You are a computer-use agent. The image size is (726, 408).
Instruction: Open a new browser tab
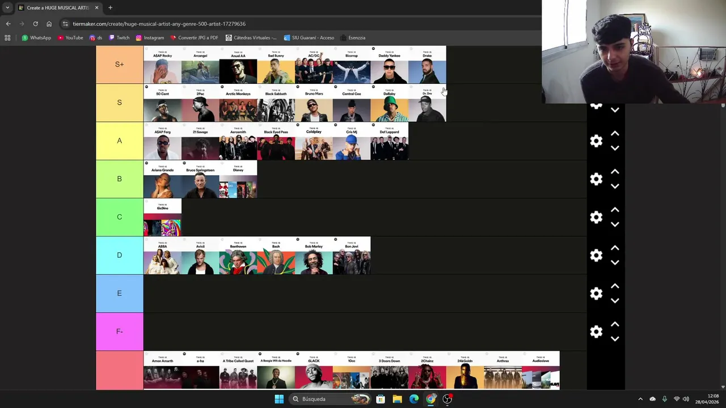110,8
